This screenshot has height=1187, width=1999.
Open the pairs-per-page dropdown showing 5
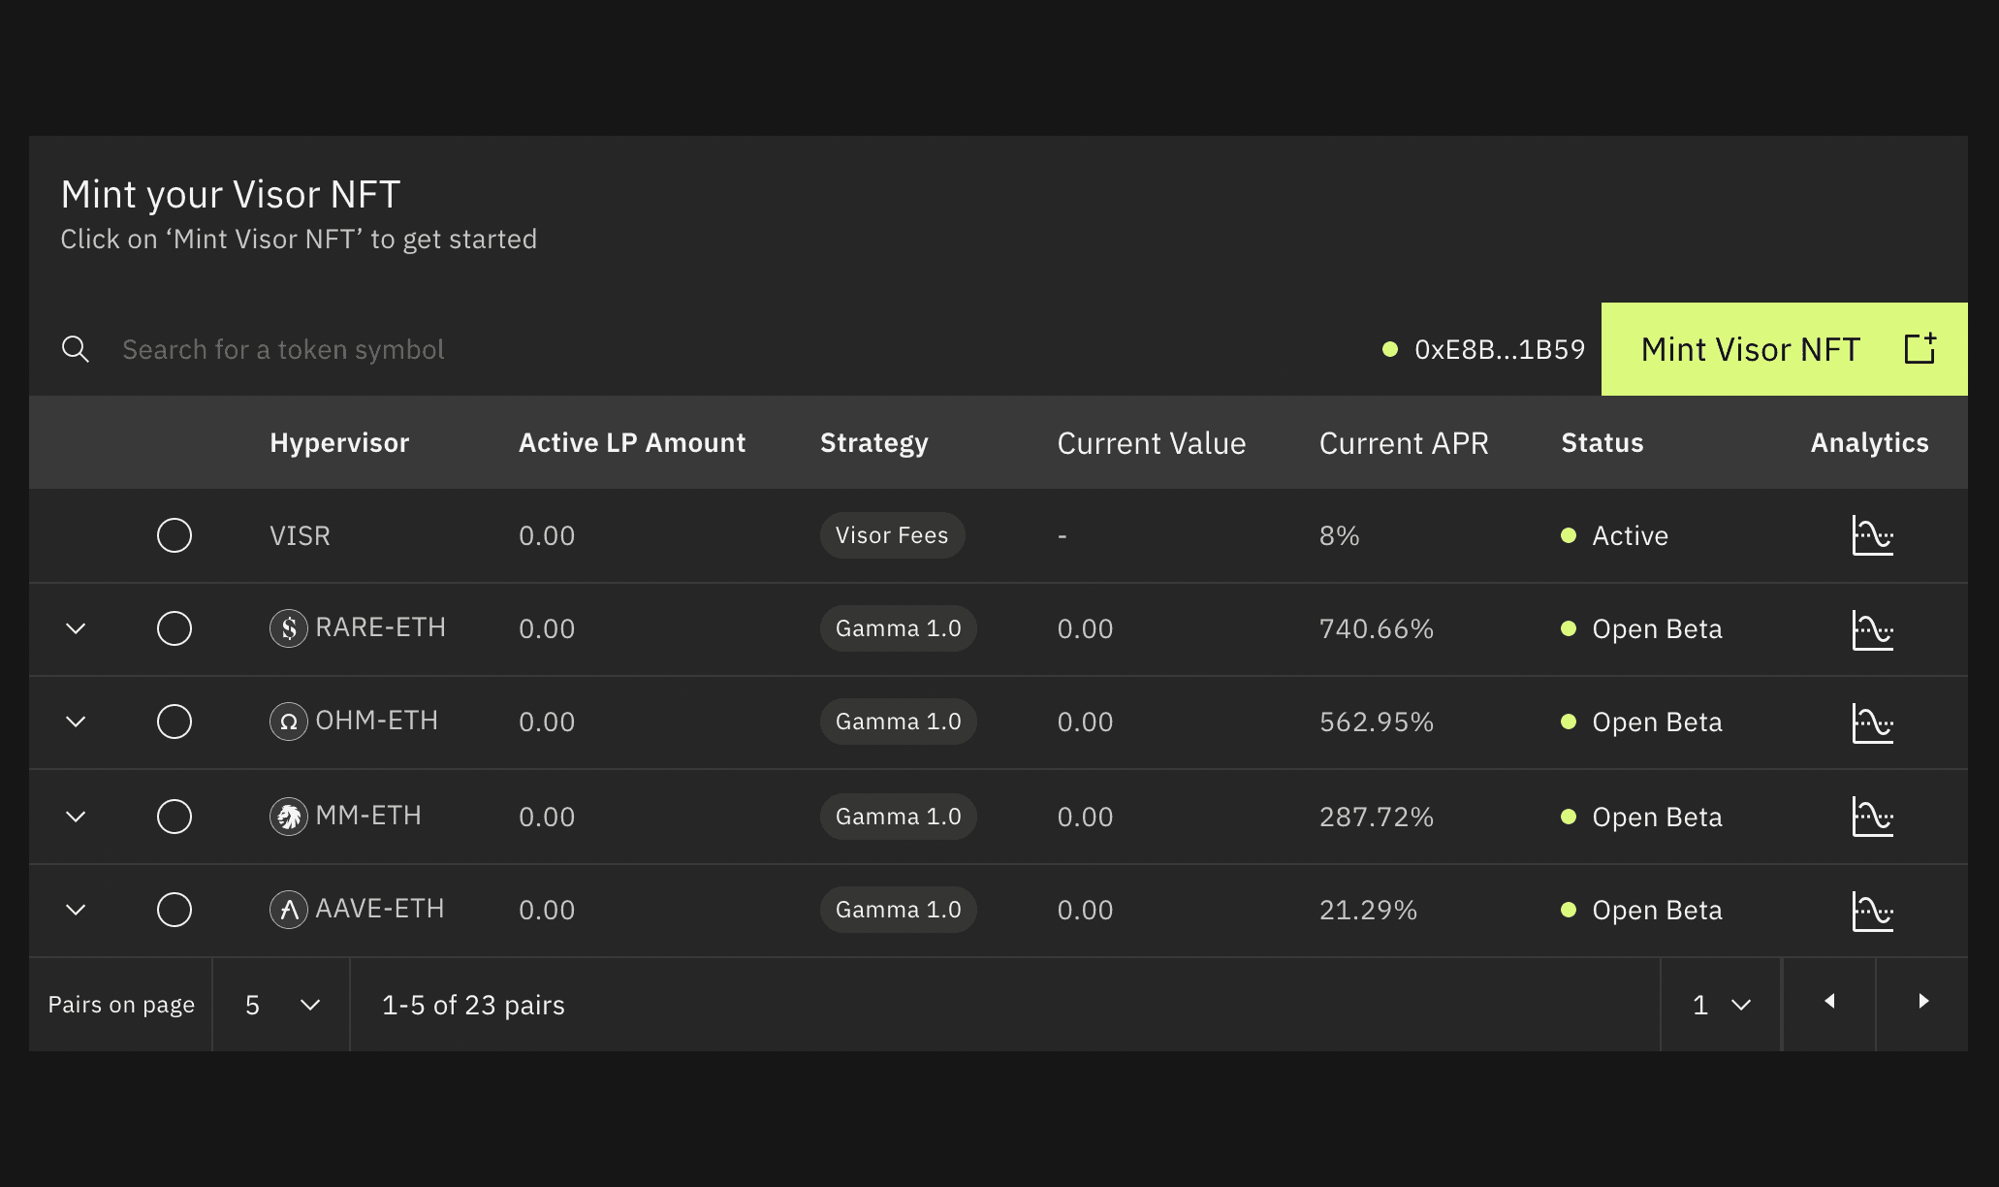[x=281, y=1005]
